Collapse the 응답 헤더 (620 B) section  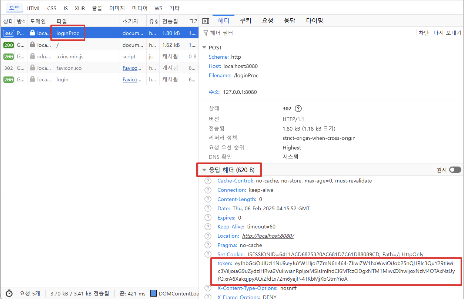click(x=204, y=170)
